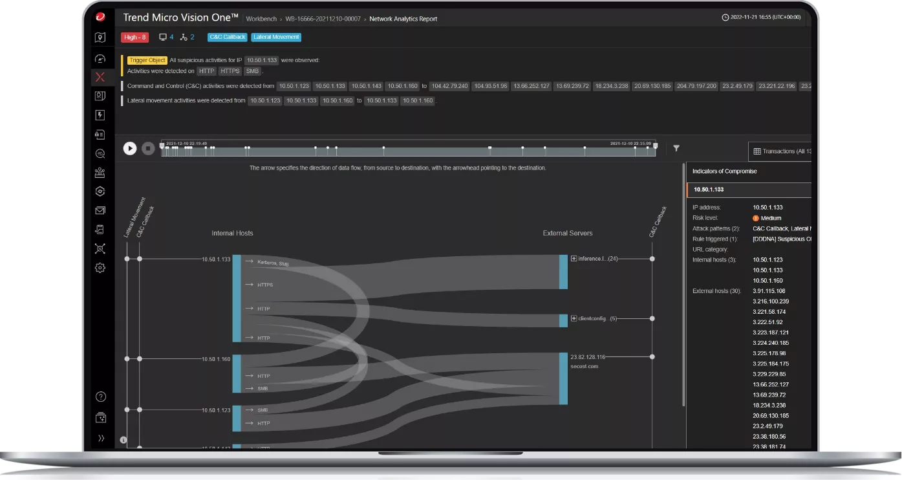This screenshot has width=902, height=480.
Task: Click the 104.93.51.96 IP chip
Action: pyautogui.click(x=490, y=86)
